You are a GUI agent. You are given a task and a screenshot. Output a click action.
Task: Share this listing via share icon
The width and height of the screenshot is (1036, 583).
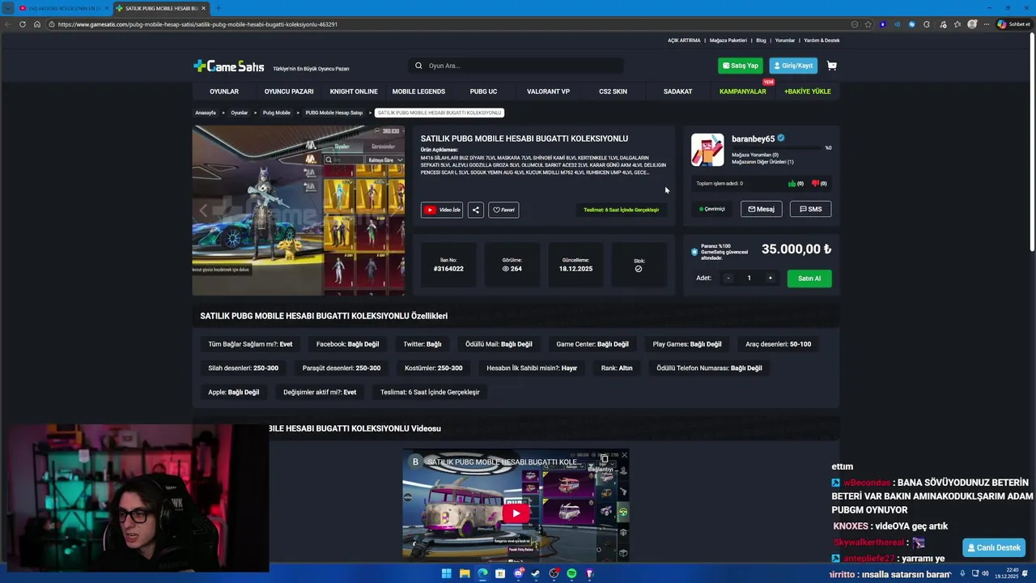[x=475, y=210]
